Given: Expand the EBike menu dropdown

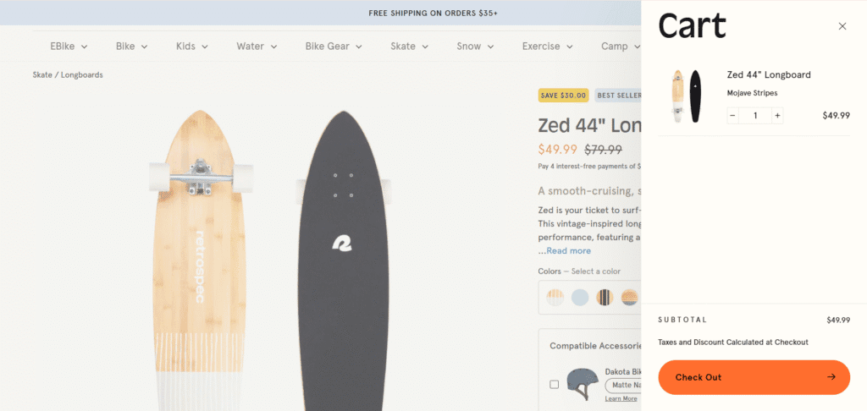Looking at the screenshot, I should [x=69, y=47].
